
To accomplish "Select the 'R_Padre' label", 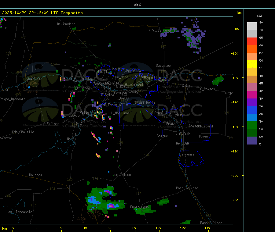I will pyautogui.click(x=175, y=114).
